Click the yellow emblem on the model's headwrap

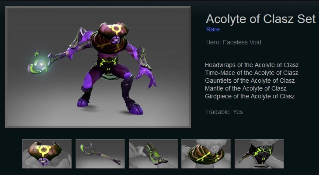pos(115,30)
